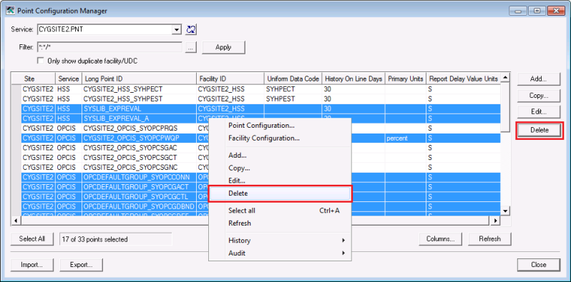This screenshot has height=282, width=571.
Task: Click the SYHPEST Uniform Data Code cell
Action: 293,99
